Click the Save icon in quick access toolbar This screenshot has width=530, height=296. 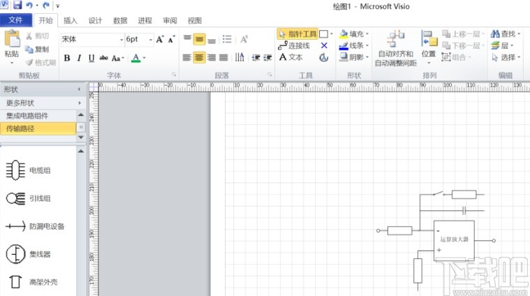[17, 5]
